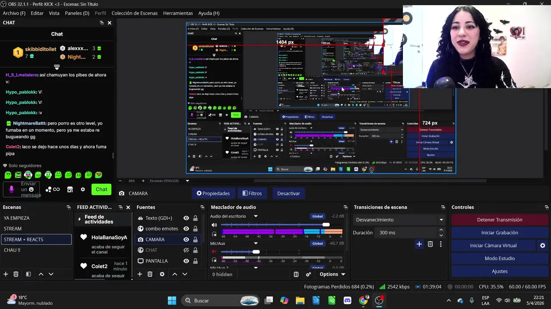Expand Mic/Aux options arrow

[x=256, y=243]
